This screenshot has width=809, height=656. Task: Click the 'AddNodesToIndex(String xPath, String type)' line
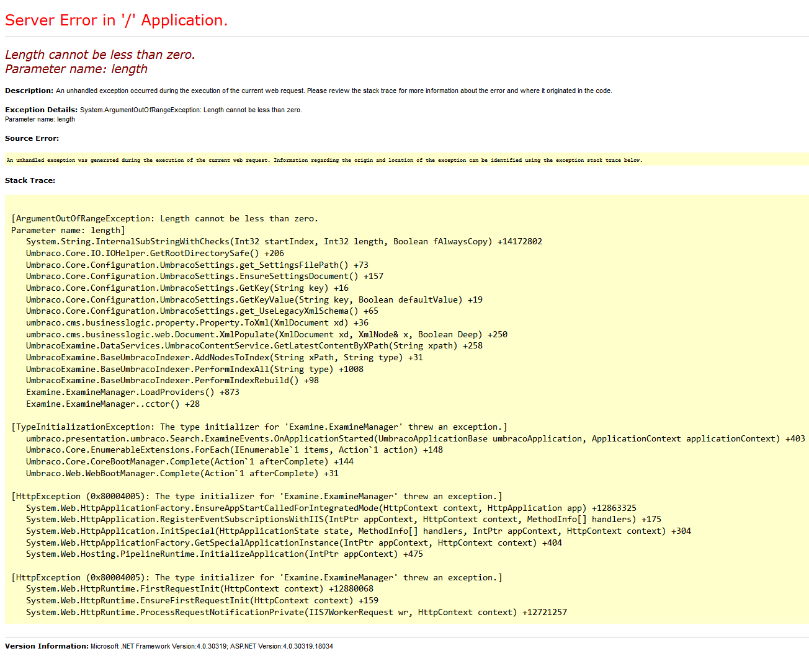pos(225,357)
